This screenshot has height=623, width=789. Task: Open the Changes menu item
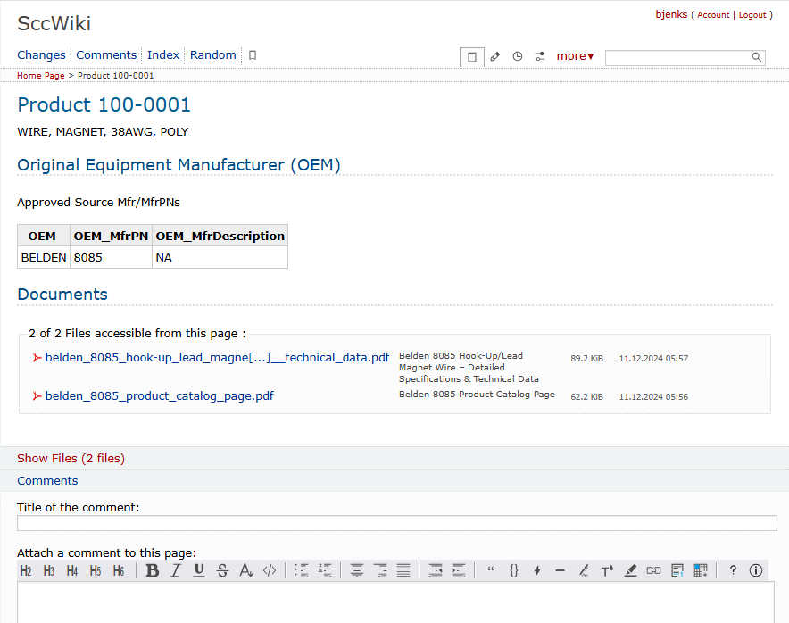(41, 55)
